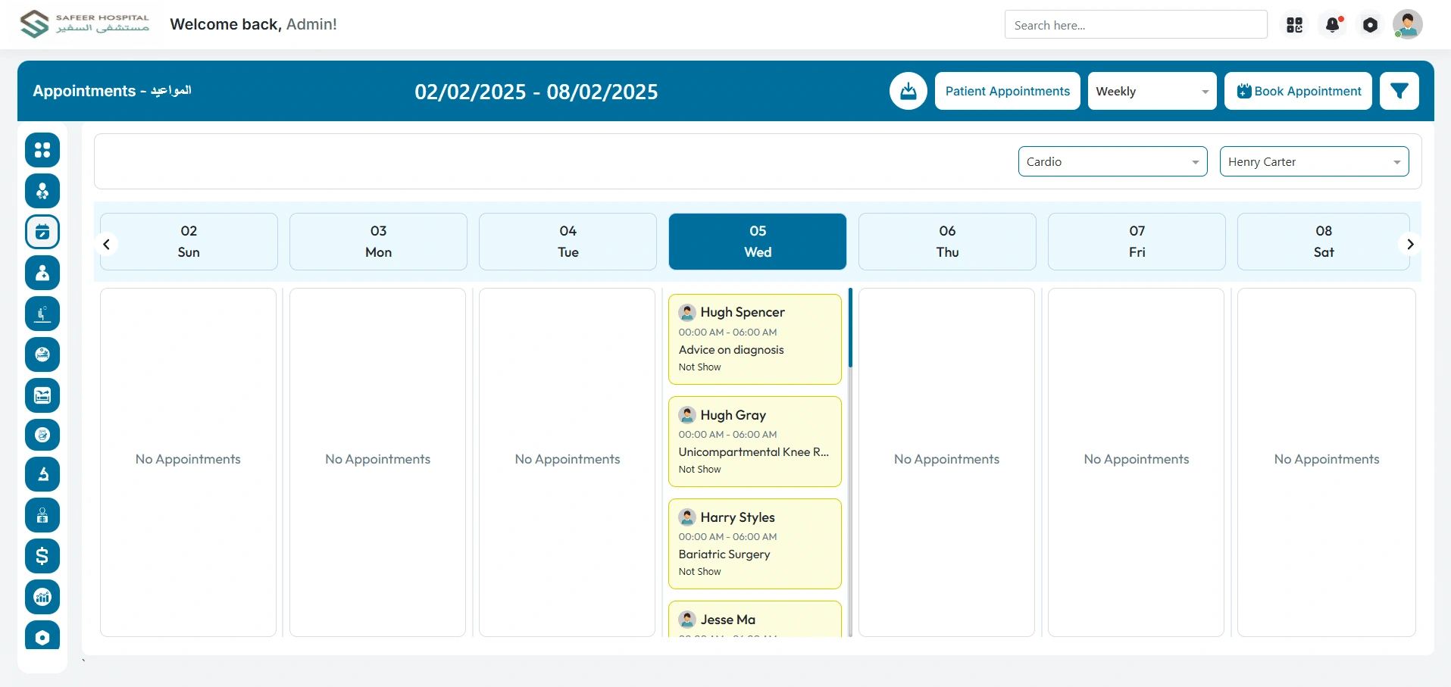Open Hugh Spencer's appointment card
This screenshot has height=687, width=1451.
(755, 339)
